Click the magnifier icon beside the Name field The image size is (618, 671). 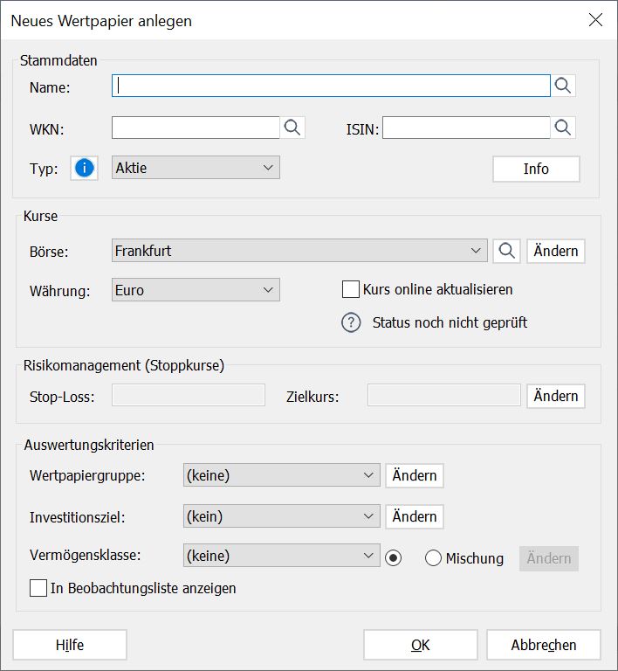tap(564, 86)
